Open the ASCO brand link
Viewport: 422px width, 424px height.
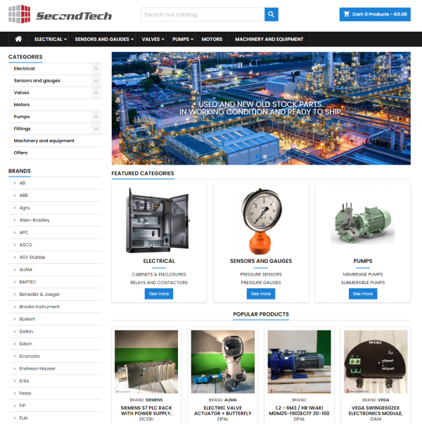coord(26,245)
